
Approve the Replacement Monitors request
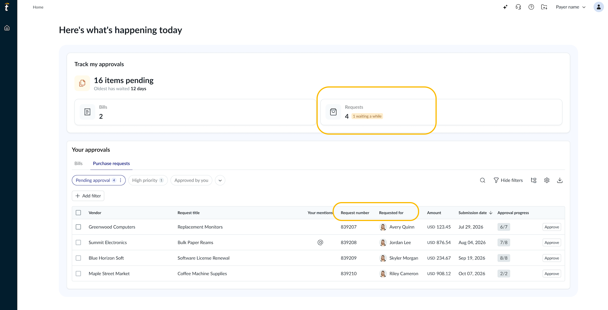pyautogui.click(x=552, y=227)
